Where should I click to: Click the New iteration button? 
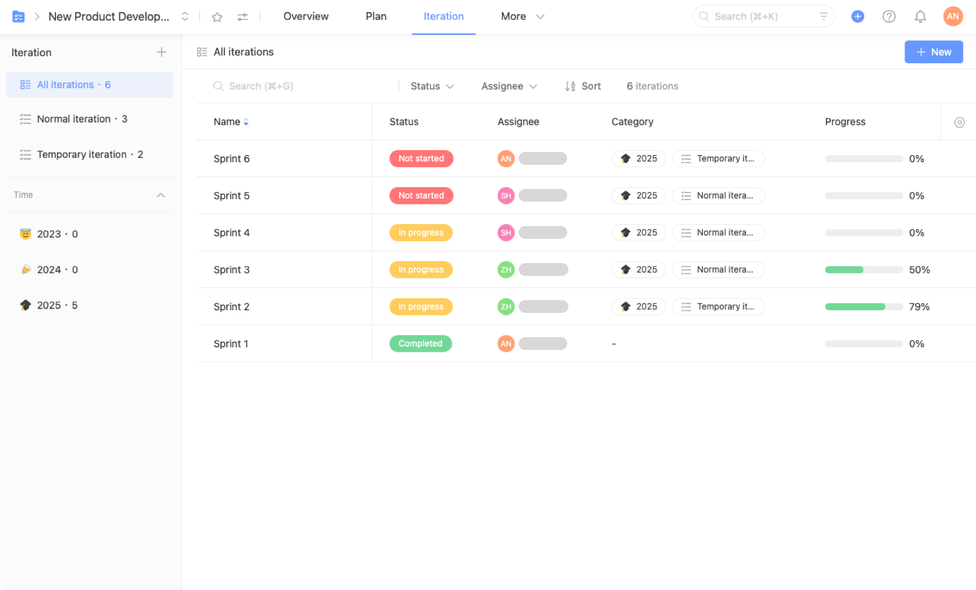pos(933,52)
